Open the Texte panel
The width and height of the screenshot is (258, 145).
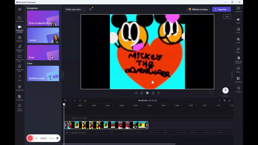[19, 78]
